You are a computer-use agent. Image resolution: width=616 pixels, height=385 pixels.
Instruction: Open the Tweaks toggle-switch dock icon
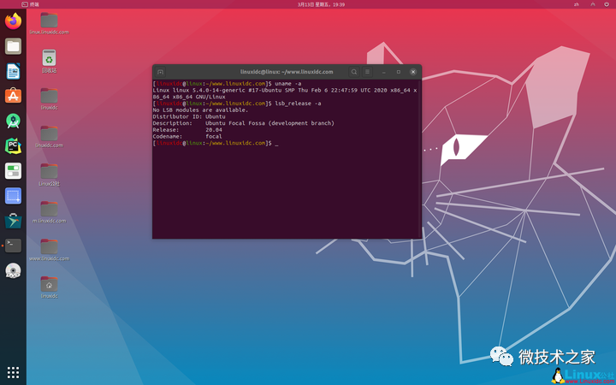click(x=14, y=171)
